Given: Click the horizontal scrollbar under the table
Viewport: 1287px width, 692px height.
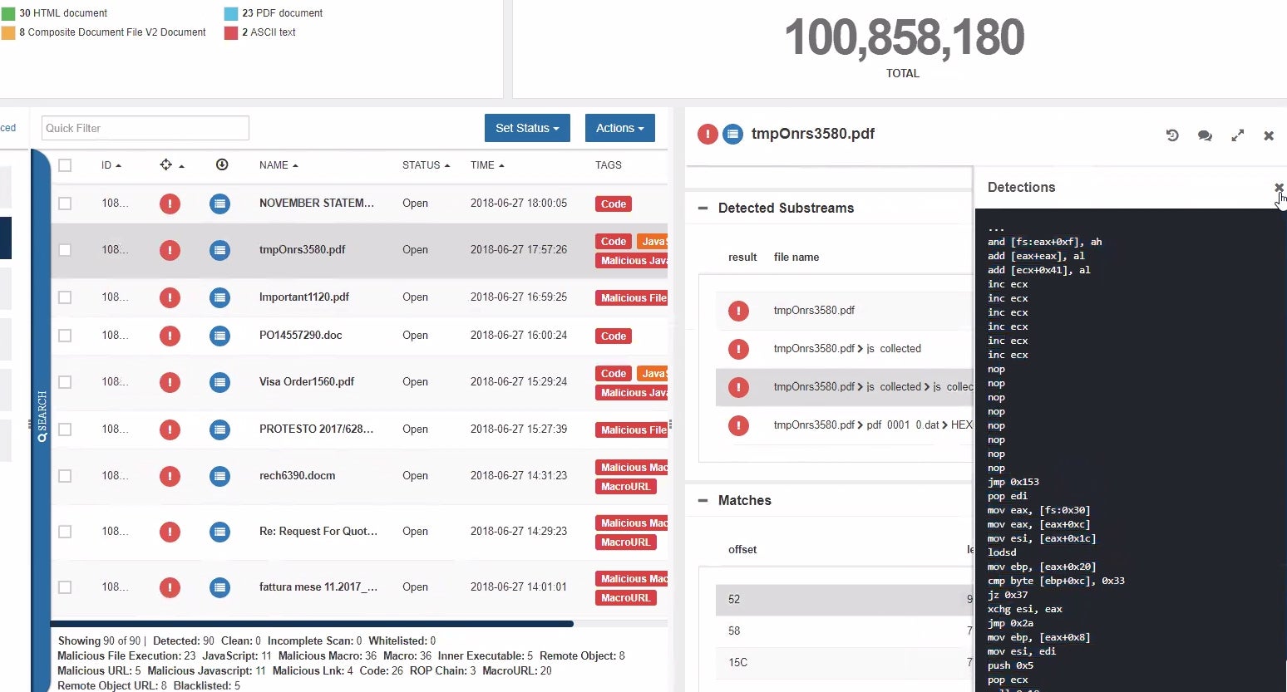Looking at the screenshot, I should (x=312, y=623).
